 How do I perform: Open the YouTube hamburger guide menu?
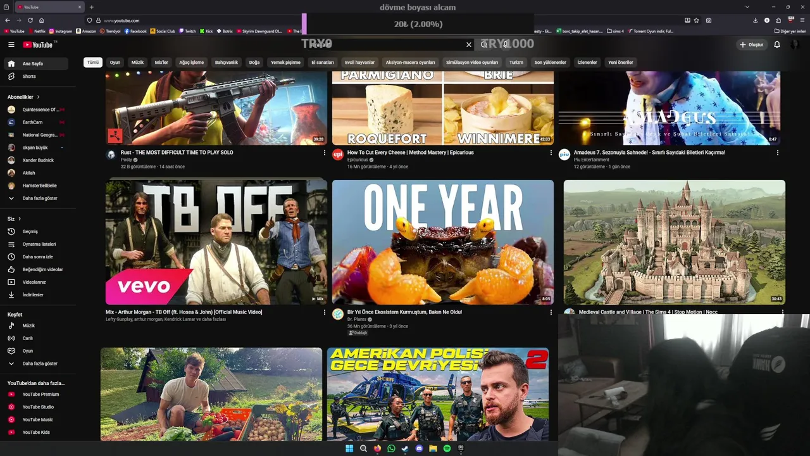point(11,44)
